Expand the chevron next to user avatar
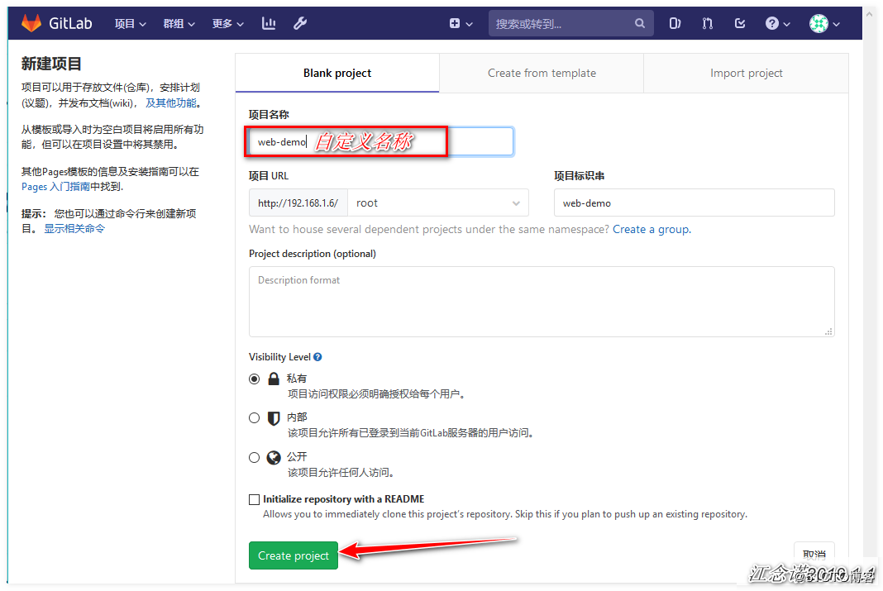Image resolution: width=883 pixels, height=591 pixels. 836,24
